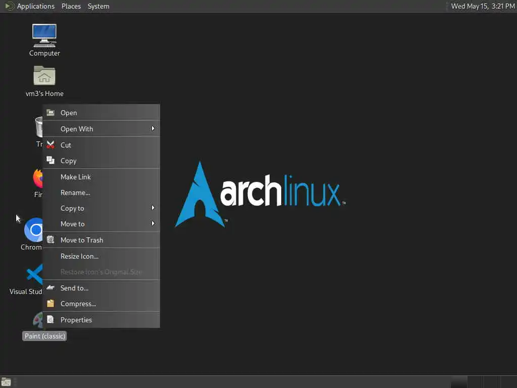Select Make Link menu entry
Image resolution: width=517 pixels, height=388 pixels.
pyautogui.click(x=101, y=177)
